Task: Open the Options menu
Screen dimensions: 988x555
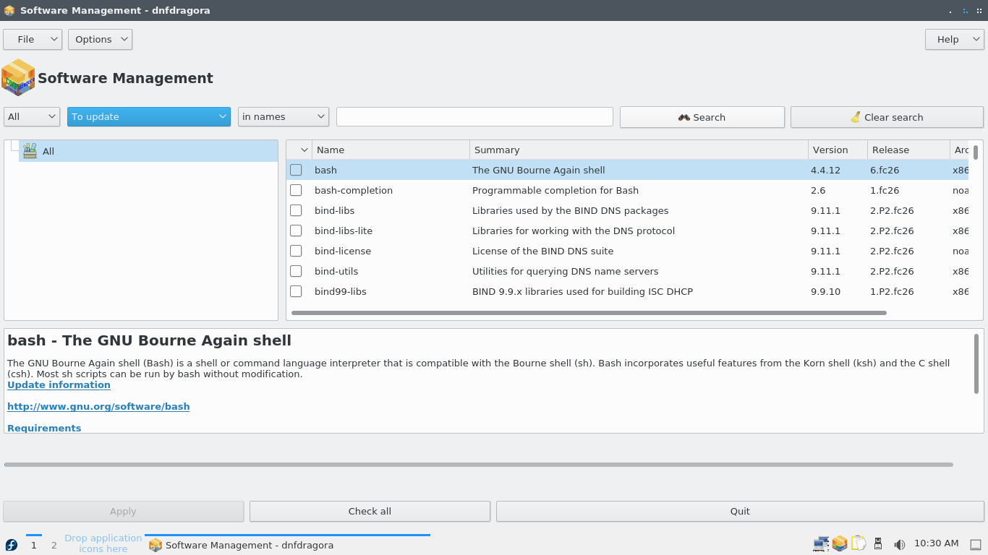Action: (100, 39)
